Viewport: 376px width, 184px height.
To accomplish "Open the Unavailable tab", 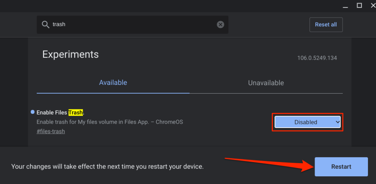I will (x=266, y=83).
